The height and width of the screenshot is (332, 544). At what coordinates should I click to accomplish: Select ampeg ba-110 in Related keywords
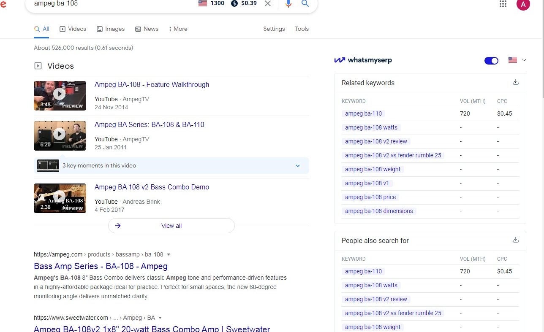(x=363, y=113)
